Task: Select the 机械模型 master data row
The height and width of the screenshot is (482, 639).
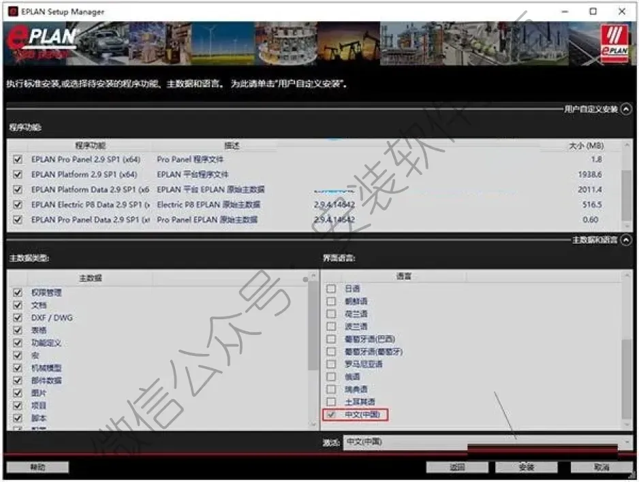Action: click(x=46, y=368)
